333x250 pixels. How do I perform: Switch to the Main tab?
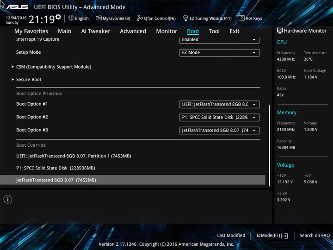click(x=65, y=31)
